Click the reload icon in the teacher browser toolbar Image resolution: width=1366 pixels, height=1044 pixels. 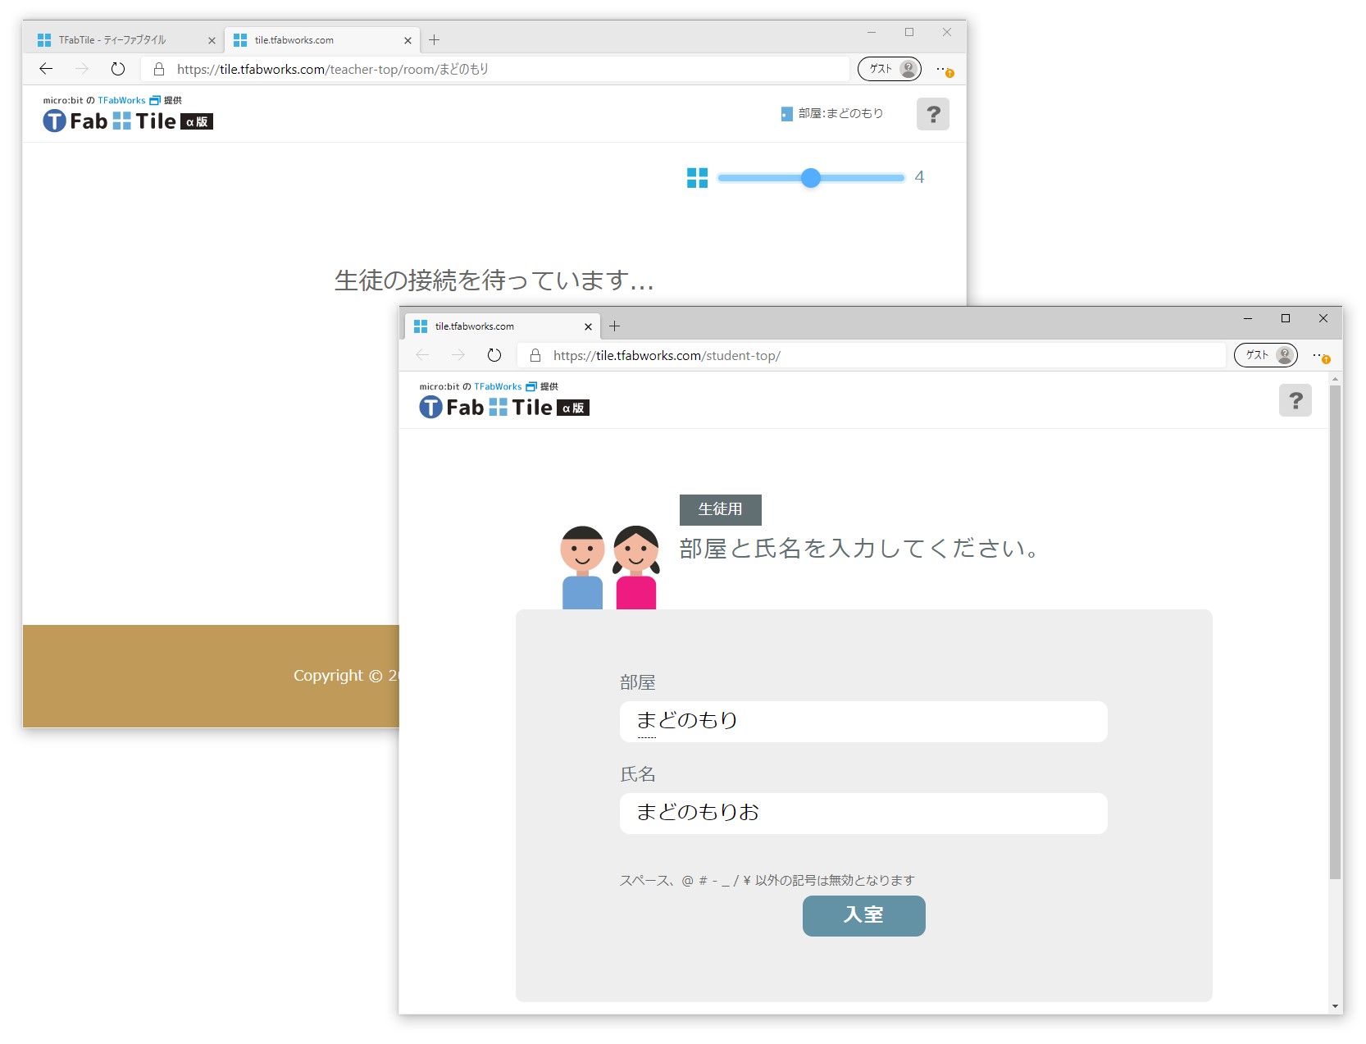118,69
